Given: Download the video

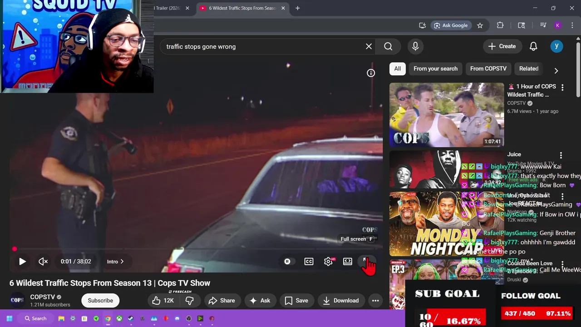Looking at the screenshot, I should (x=341, y=301).
